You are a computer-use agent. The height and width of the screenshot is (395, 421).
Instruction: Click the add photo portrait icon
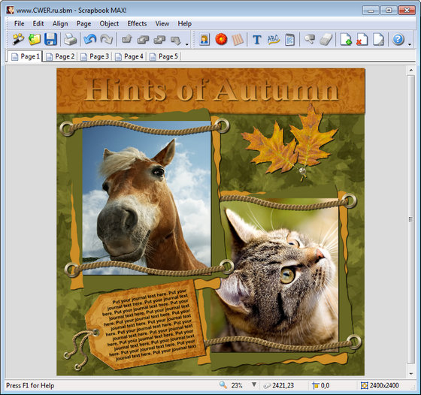[204, 40]
